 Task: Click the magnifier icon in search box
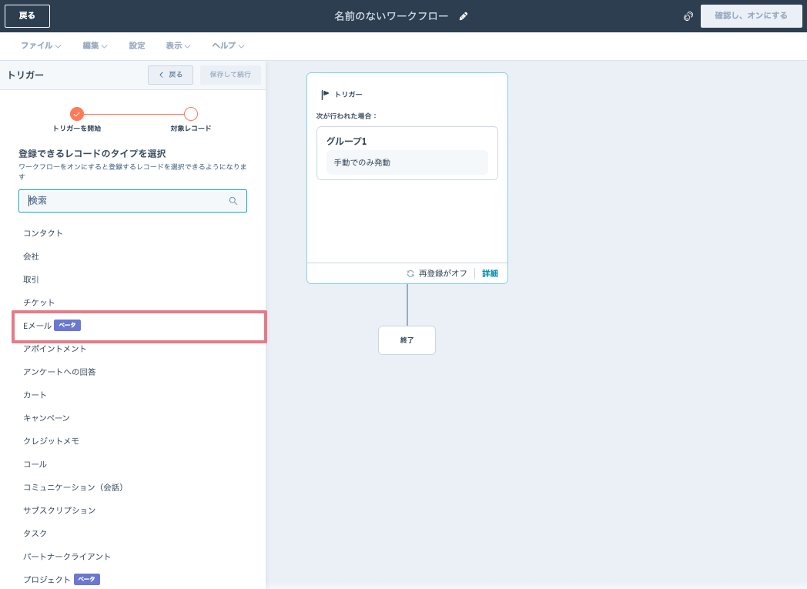tap(233, 201)
